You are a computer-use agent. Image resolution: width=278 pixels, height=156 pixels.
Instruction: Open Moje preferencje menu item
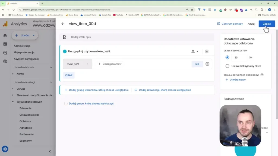pyautogui.click(x=24, y=52)
